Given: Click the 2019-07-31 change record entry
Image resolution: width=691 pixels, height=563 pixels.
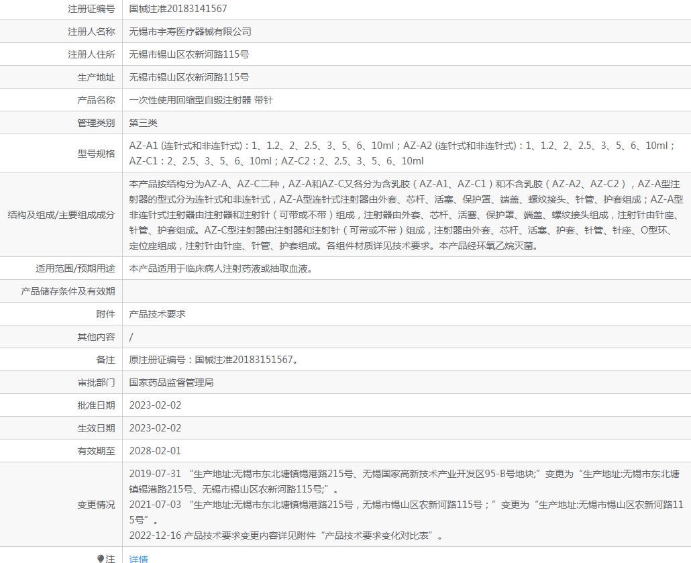Looking at the screenshot, I should coord(405,481).
